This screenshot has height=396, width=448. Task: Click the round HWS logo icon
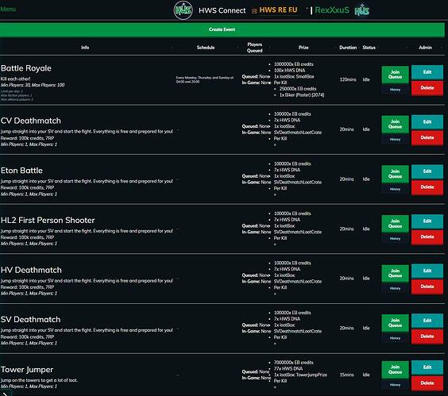coord(183,10)
